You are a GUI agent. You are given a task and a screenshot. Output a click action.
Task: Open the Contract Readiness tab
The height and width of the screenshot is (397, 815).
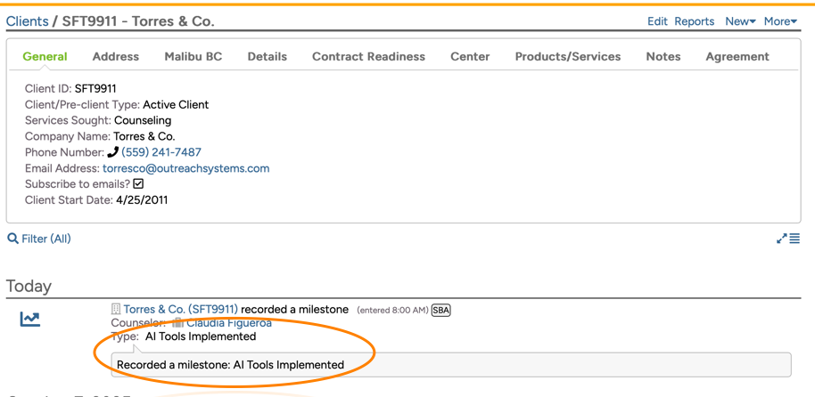[x=368, y=56]
